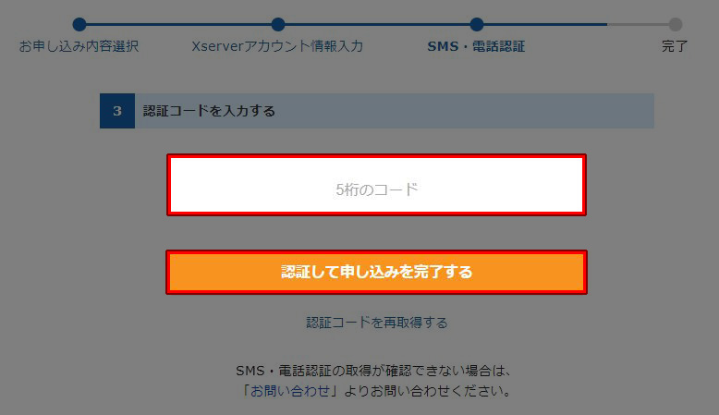Select the お申し込み内容選択 step label
The width and height of the screenshot is (719, 415).
pyautogui.click(x=79, y=46)
